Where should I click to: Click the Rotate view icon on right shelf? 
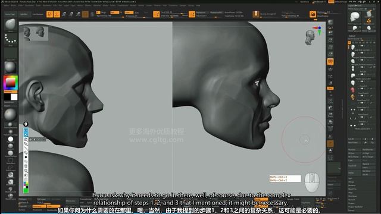click(330, 122)
